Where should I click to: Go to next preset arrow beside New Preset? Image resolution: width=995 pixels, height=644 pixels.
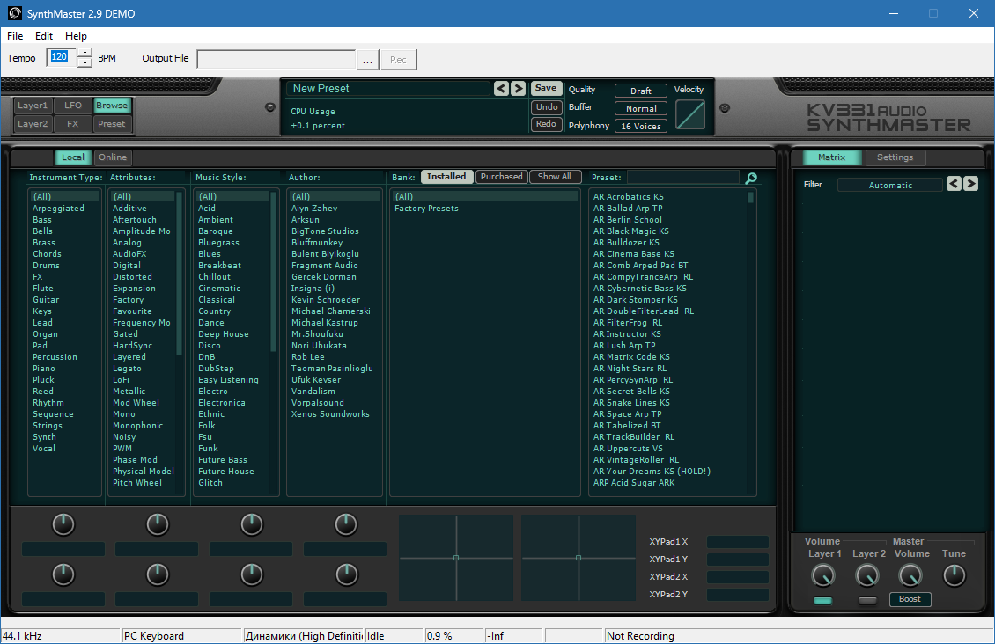[519, 88]
